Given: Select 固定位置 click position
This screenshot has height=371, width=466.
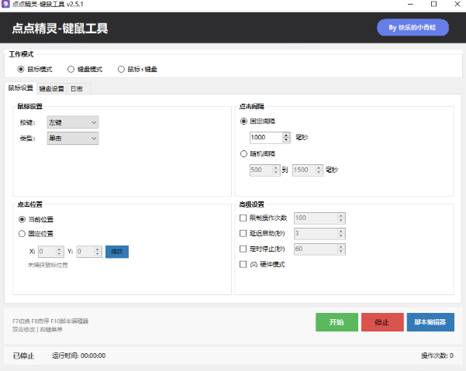Looking at the screenshot, I should [36, 234].
